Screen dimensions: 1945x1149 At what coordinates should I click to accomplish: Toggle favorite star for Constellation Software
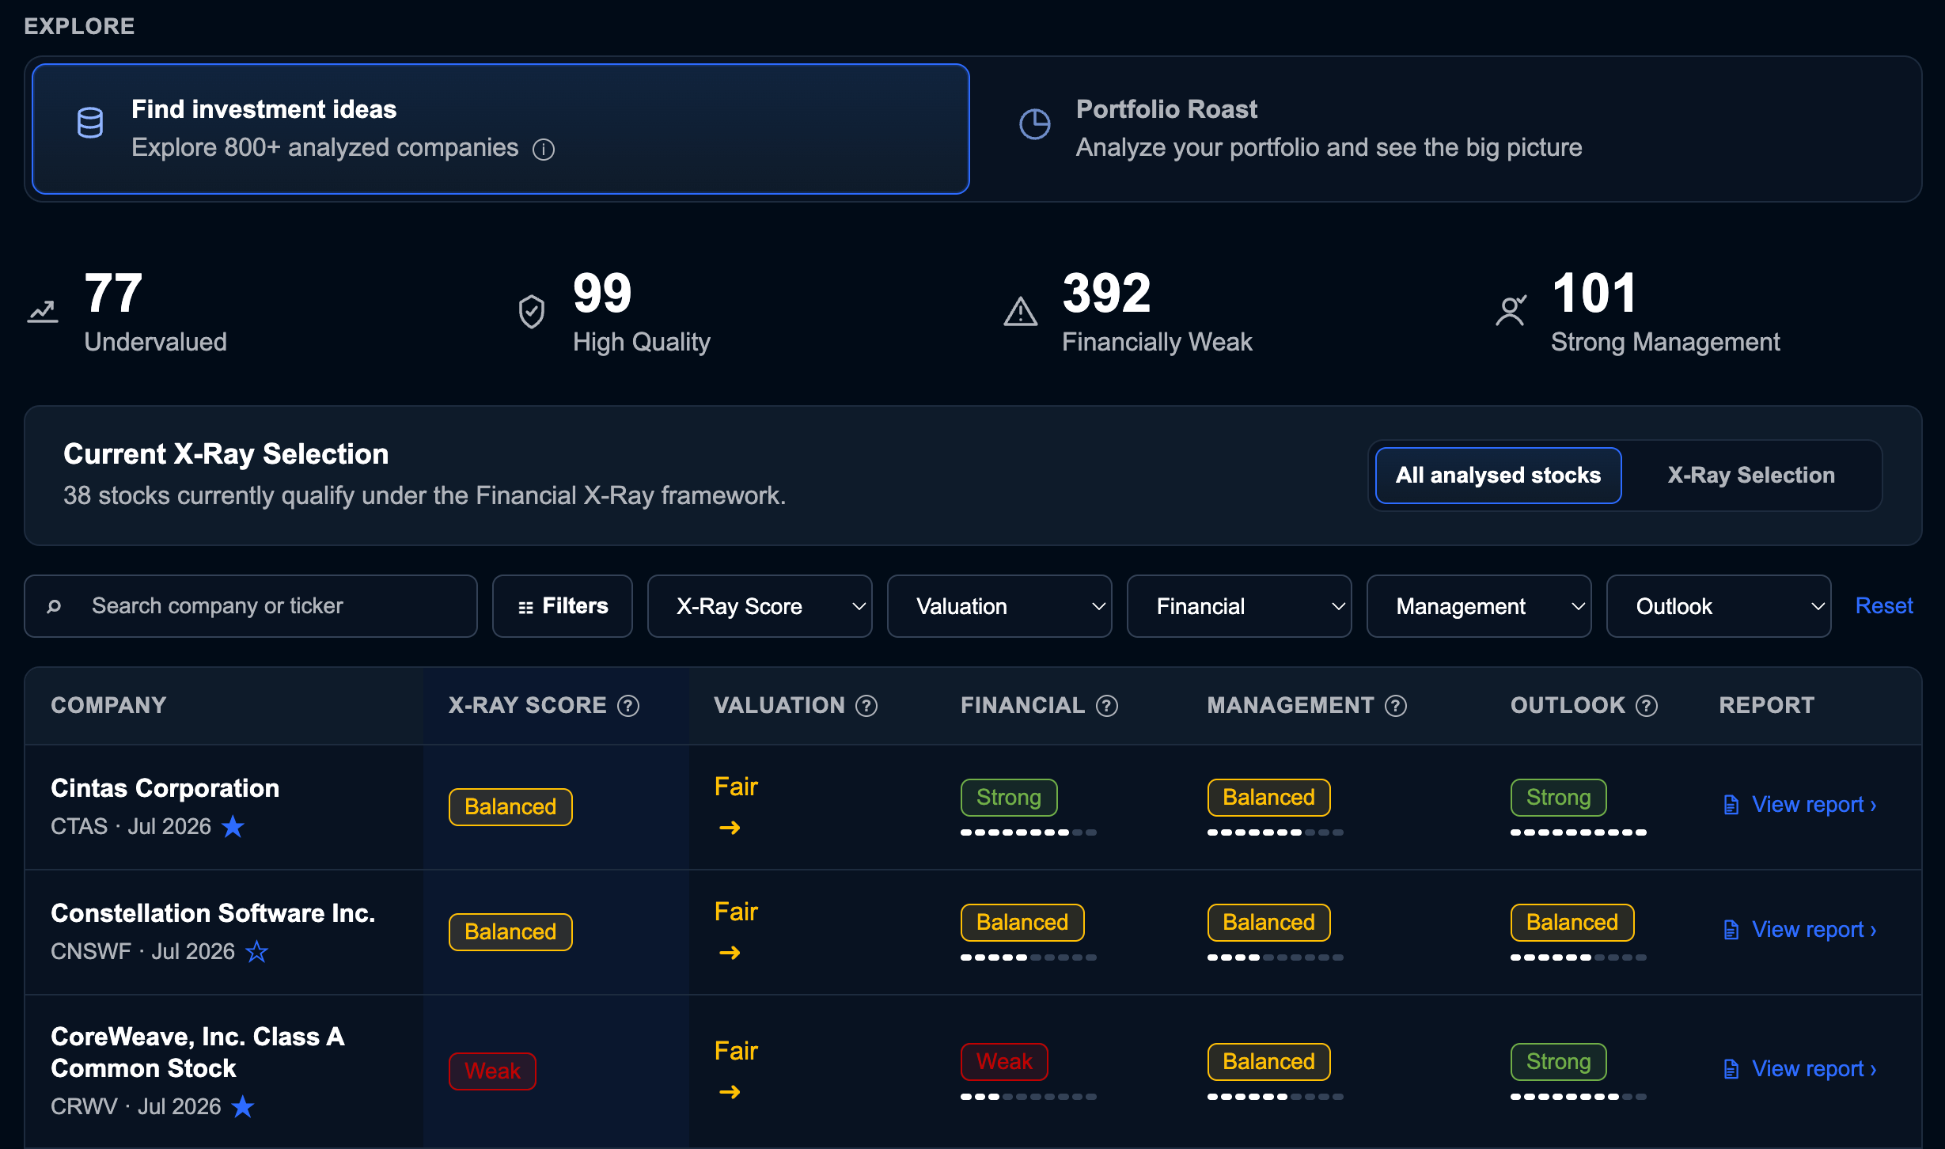coord(256,951)
